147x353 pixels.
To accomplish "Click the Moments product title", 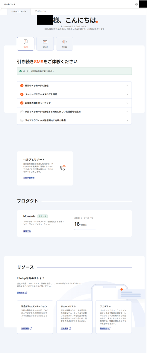I will [x=29, y=216].
